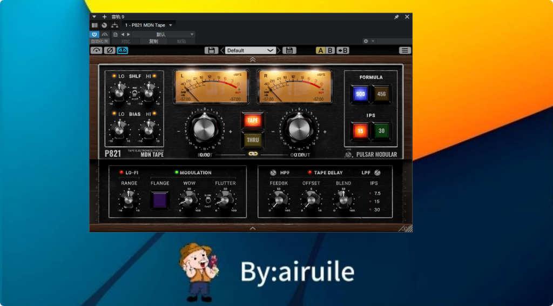This screenshot has height=306, width=553.
Task: Click the blue power activate button
Action: coord(94,34)
